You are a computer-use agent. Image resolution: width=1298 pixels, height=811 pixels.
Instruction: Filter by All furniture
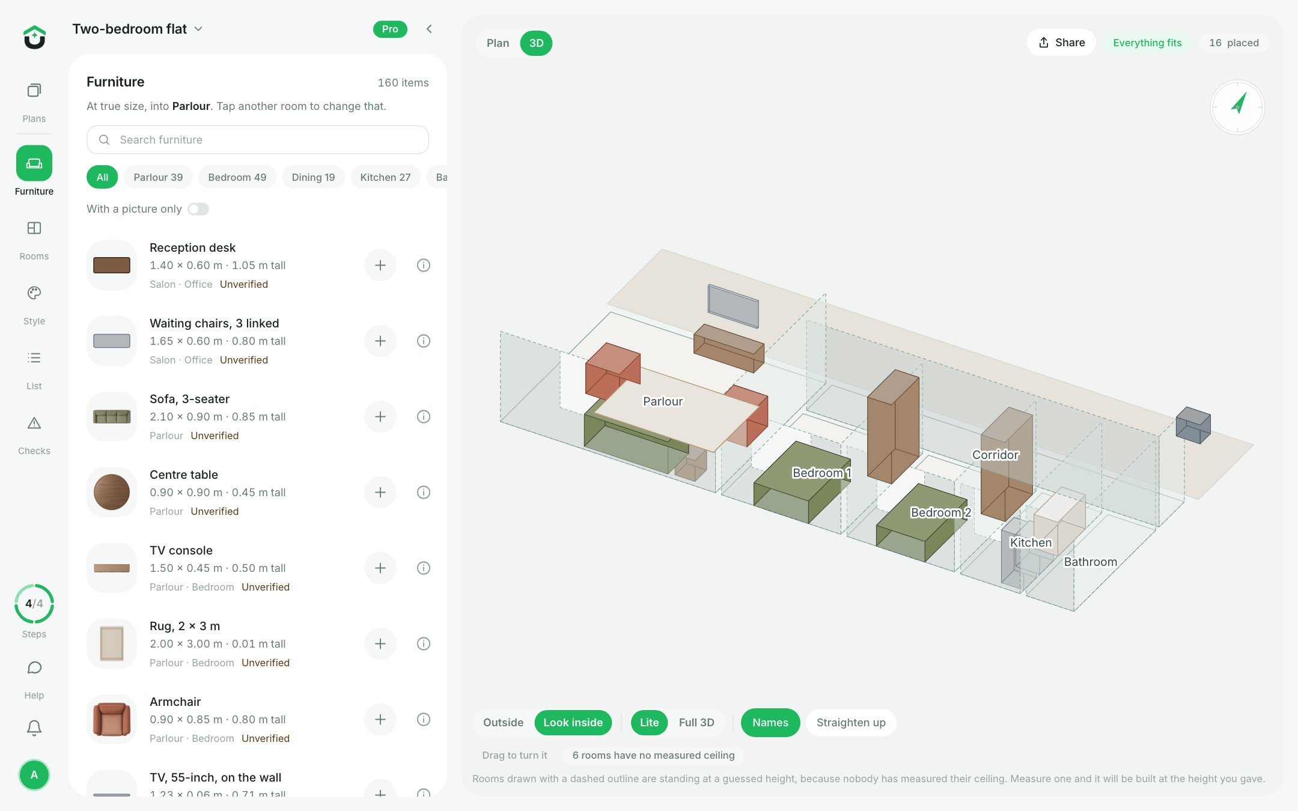pos(102,177)
